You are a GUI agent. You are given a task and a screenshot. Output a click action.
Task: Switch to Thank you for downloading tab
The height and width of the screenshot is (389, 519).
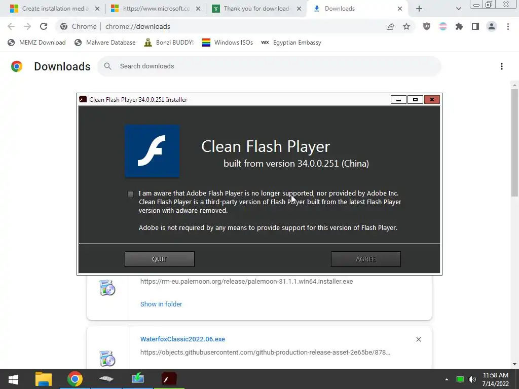[x=257, y=9]
